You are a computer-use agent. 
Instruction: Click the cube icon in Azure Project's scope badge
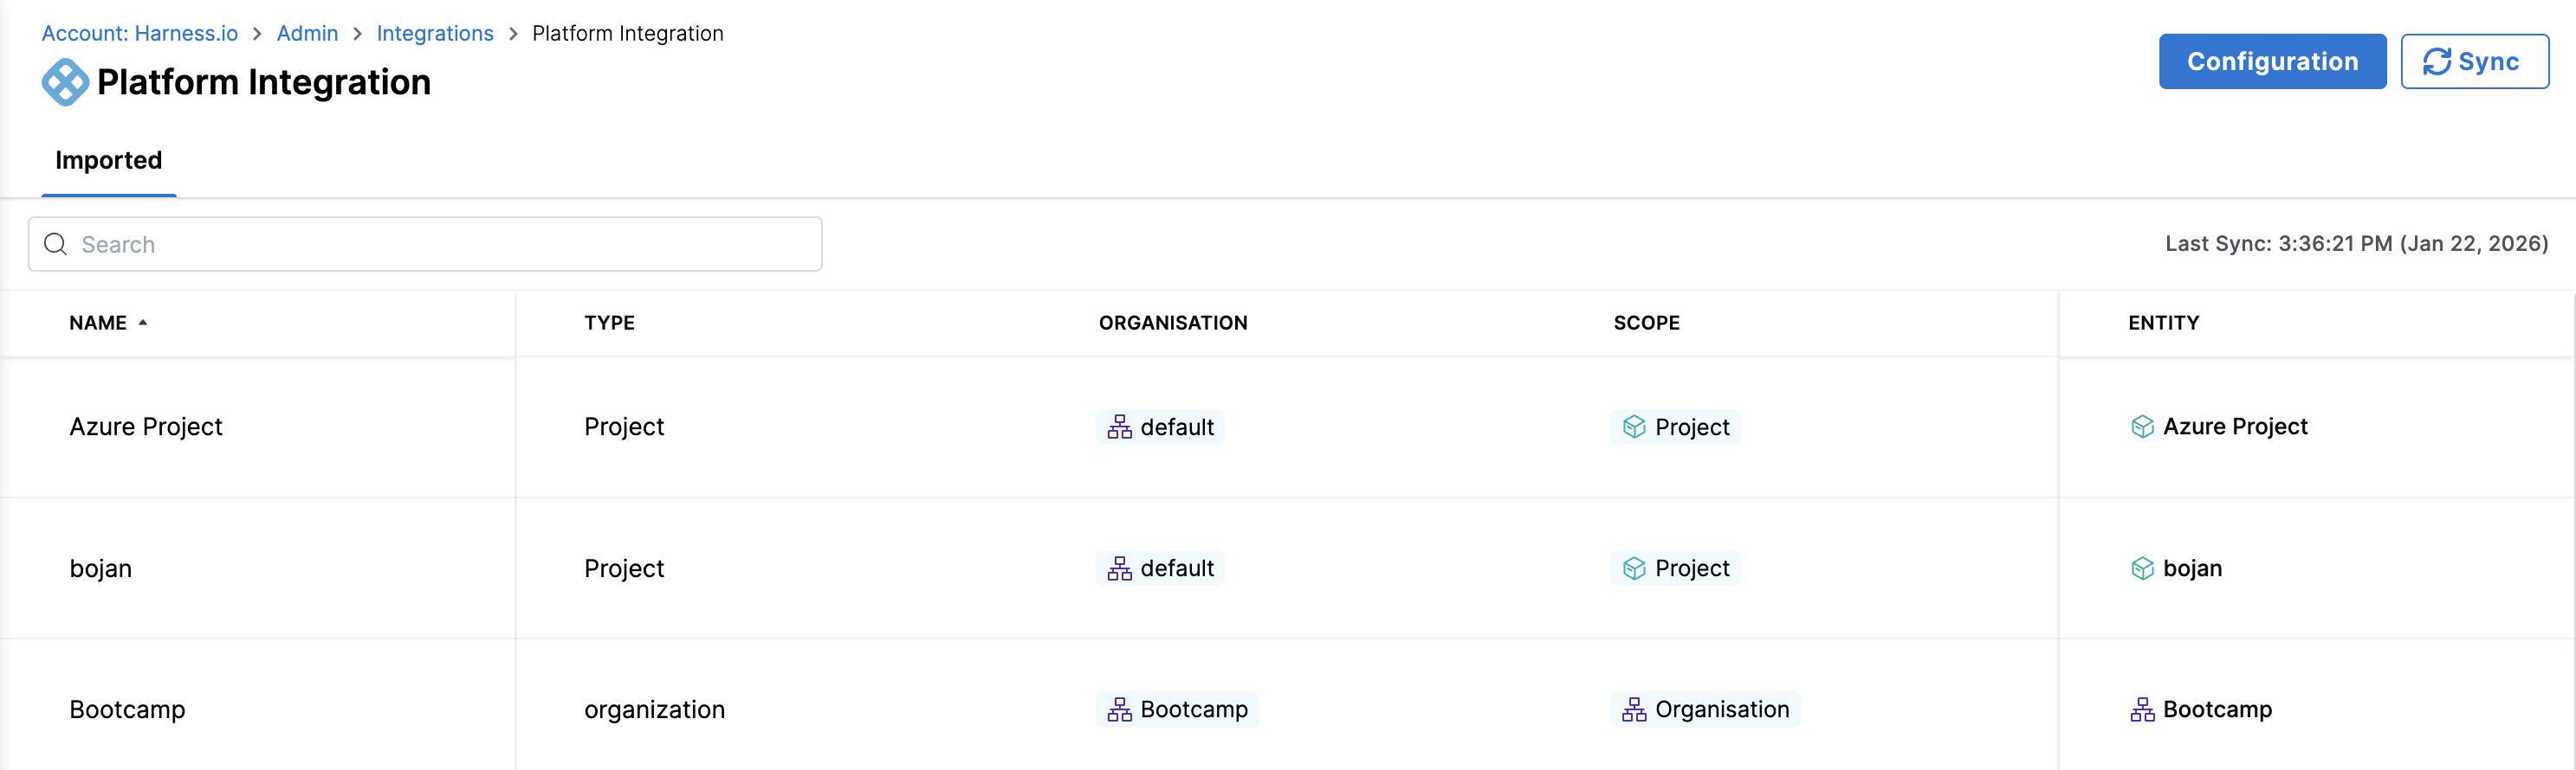[x=1635, y=427]
